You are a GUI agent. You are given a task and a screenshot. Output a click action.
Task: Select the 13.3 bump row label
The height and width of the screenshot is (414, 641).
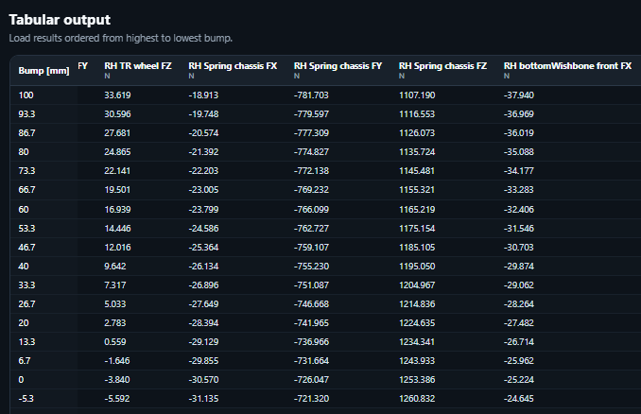pos(26,341)
